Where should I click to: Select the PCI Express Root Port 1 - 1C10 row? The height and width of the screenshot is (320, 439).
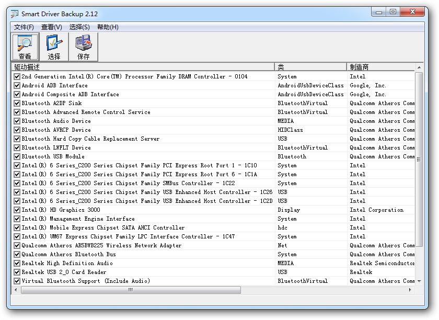pyautogui.click(x=214, y=166)
